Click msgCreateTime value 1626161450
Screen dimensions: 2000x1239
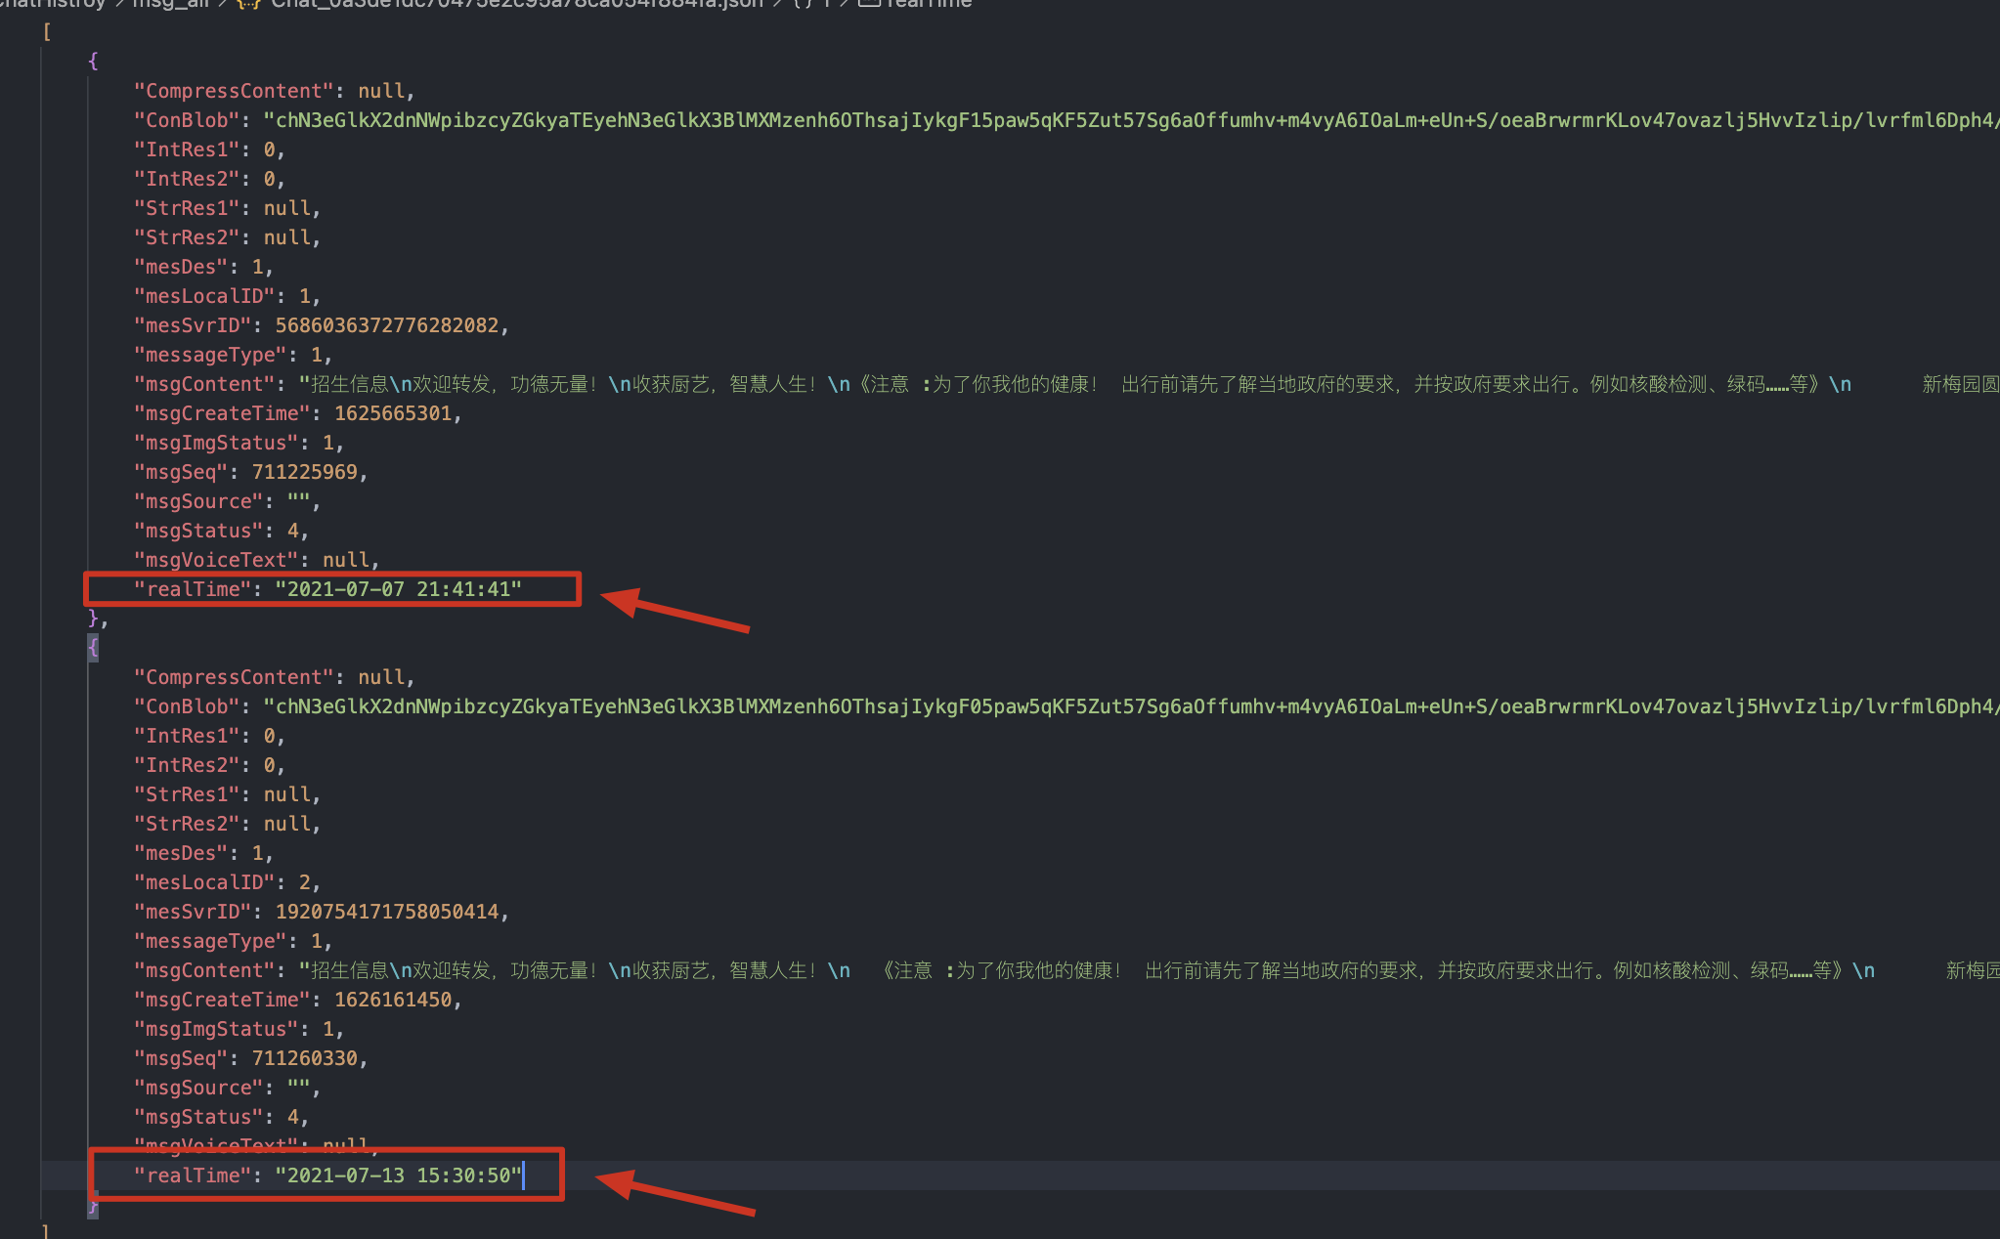click(393, 1000)
